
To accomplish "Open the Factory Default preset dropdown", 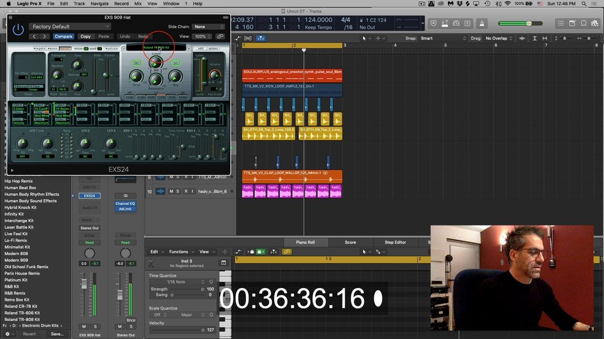I will click(70, 26).
